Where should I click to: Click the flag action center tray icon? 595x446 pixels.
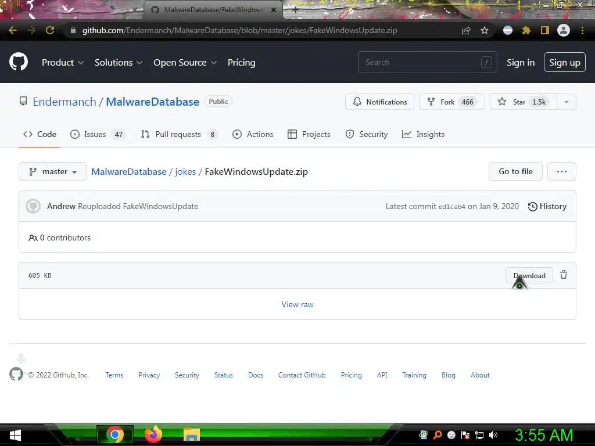point(465,435)
